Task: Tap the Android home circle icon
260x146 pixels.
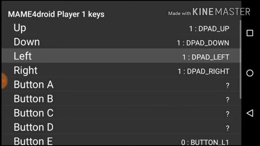Action: 250,73
